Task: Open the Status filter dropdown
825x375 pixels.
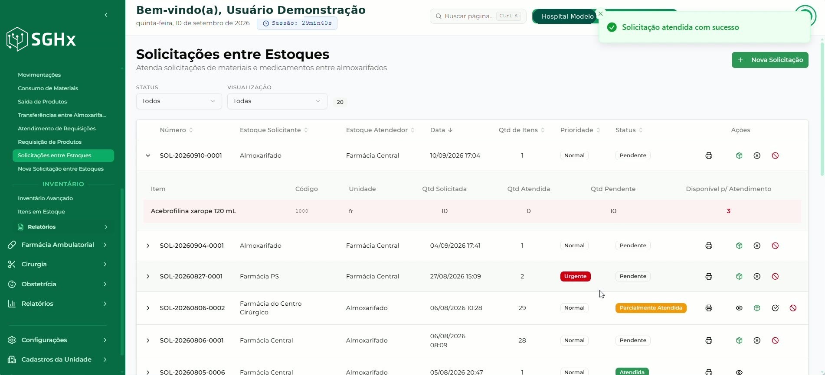Action: click(179, 101)
